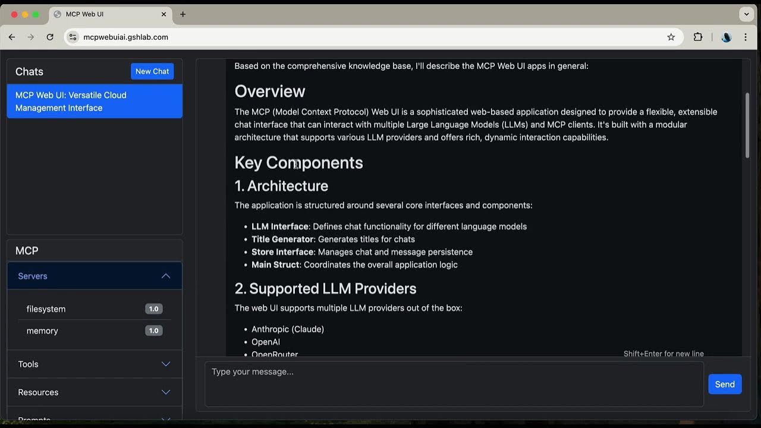Viewport: 761px width, 428px height.
Task: Click the site info icon in address bar
Action: pos(73,37)
